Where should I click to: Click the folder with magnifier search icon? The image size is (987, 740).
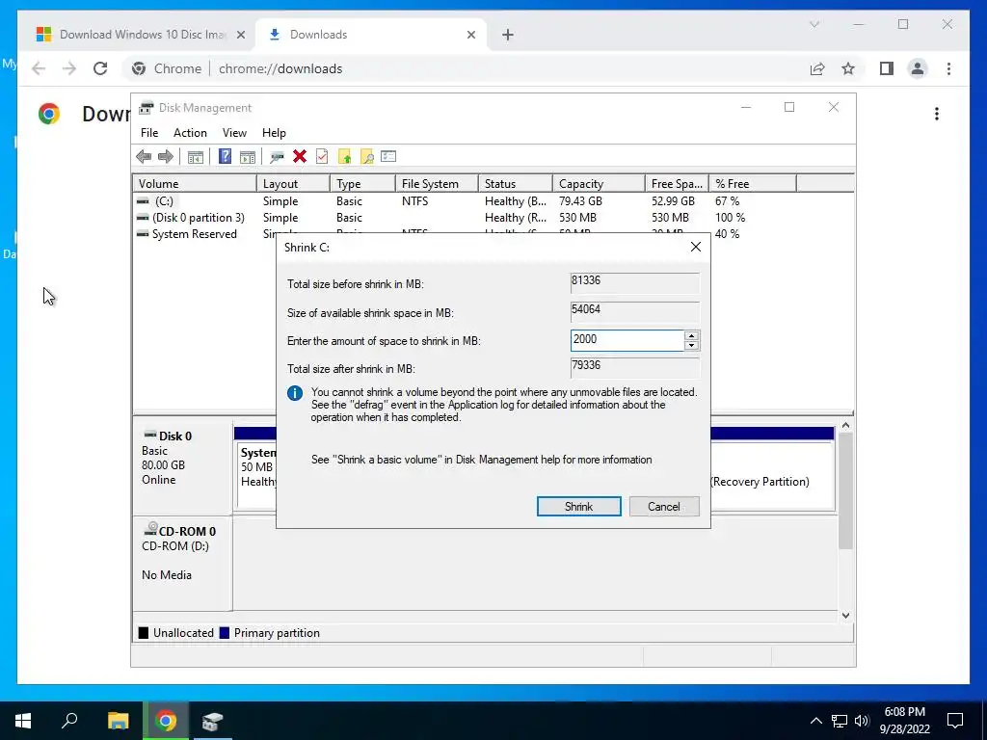[x=367, y=157]
